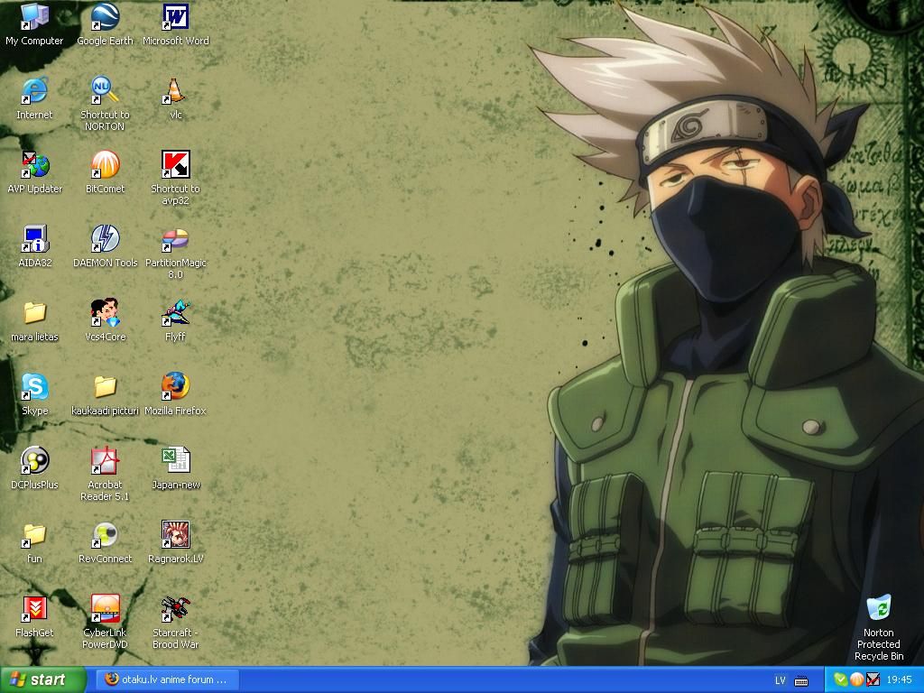Screen dimensions: 924x693
Task: Click the LV language indicator
Action: tap(781, 680)
